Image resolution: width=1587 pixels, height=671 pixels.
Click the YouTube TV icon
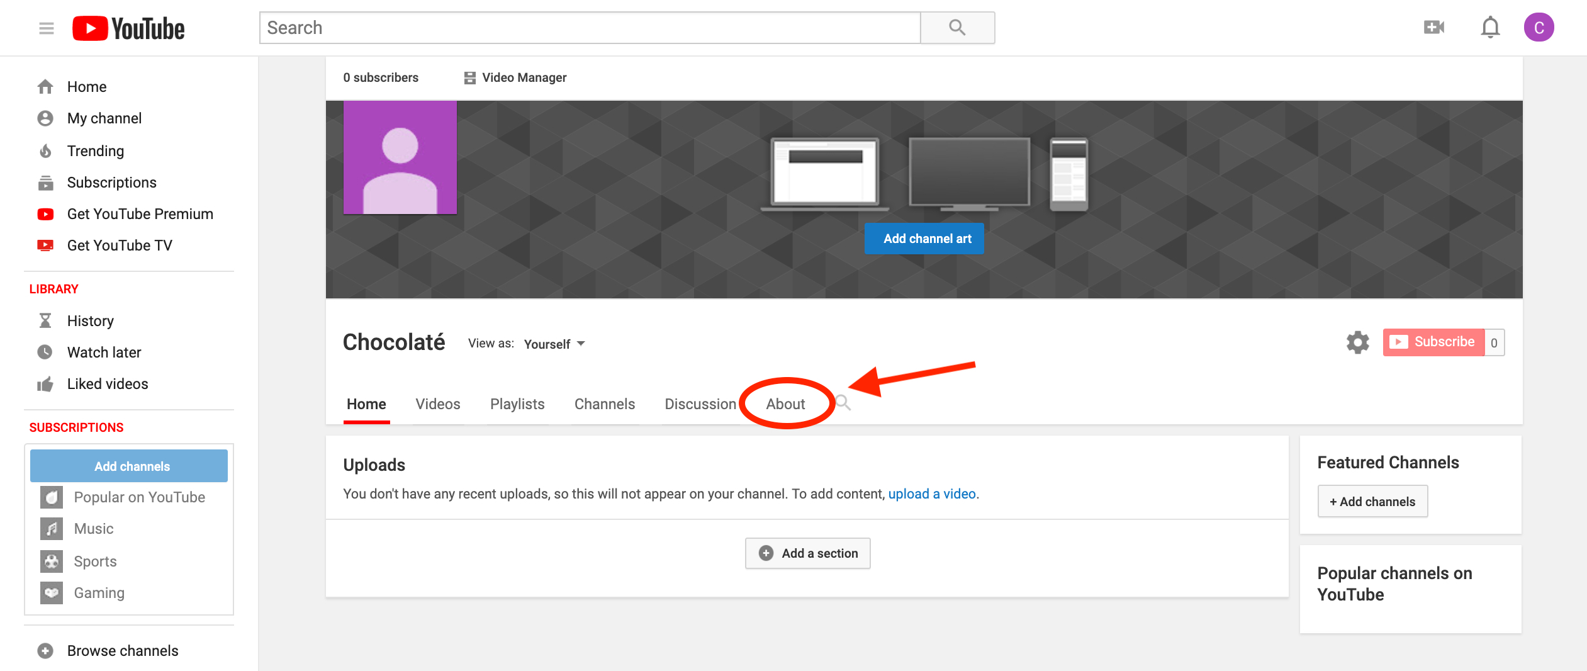tap(45, 245)
